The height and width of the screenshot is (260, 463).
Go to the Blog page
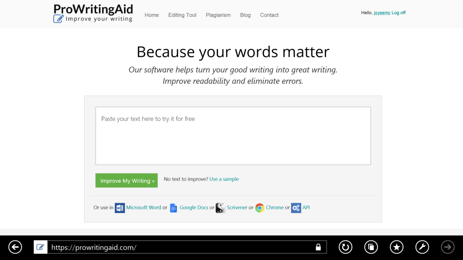tap(245, 15)
